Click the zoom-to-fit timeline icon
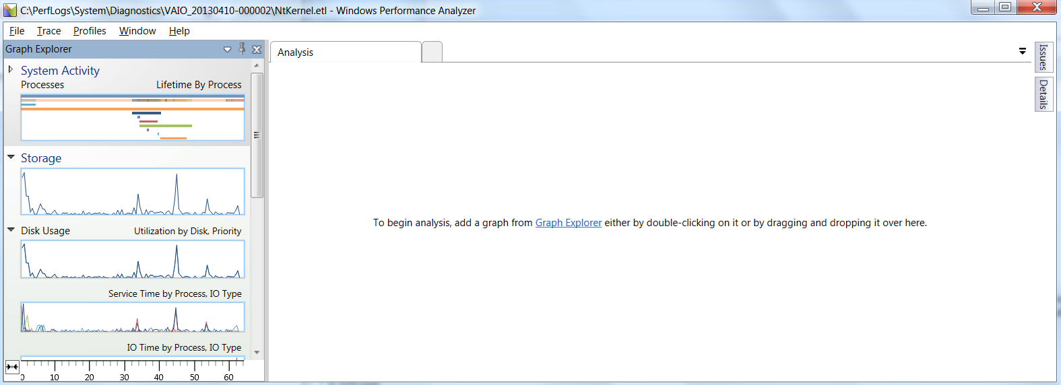Image resolution: width=1061 pixels, height=385 pixels. [12, 367]
